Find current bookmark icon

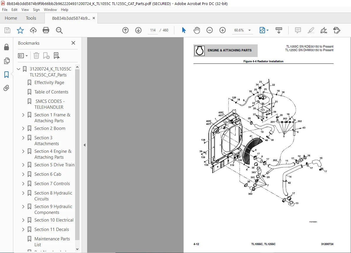pyautogui.click(x=57, y=56)
